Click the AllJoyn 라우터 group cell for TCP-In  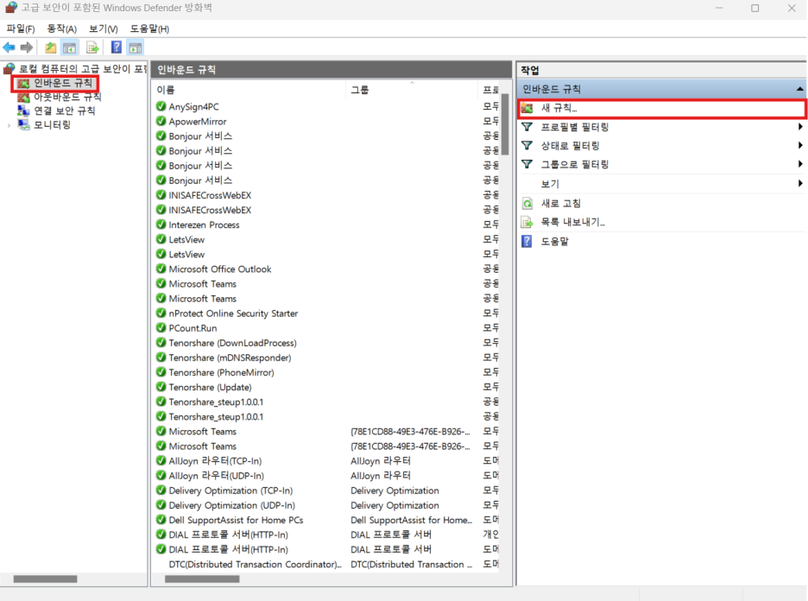coord(381,461)
